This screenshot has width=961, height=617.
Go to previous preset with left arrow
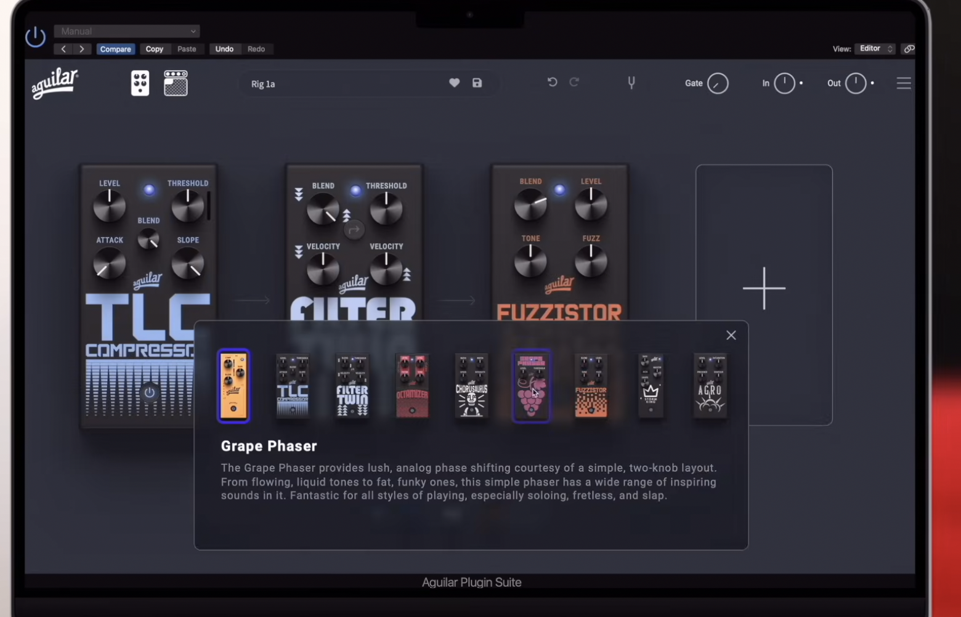coord(63,49)
